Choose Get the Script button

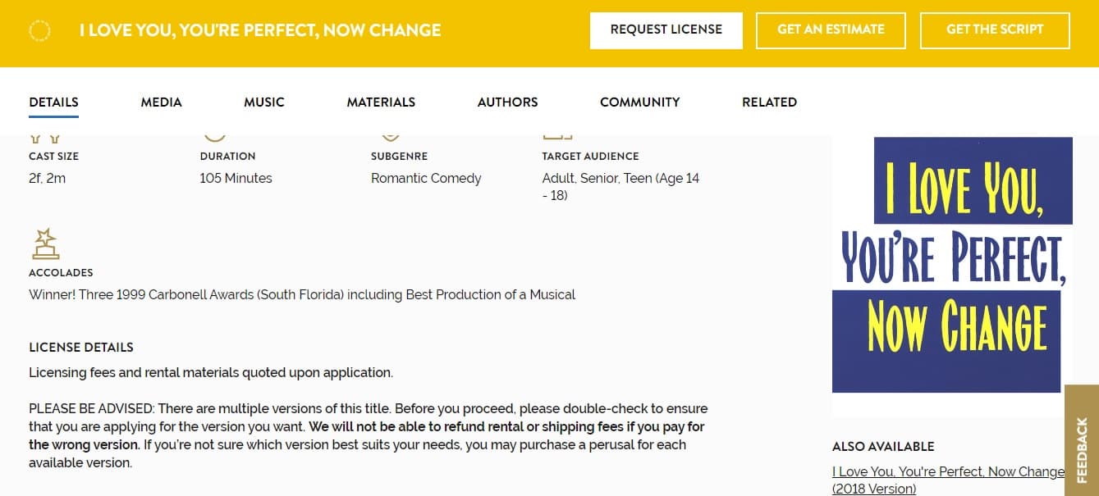point(995,30)
